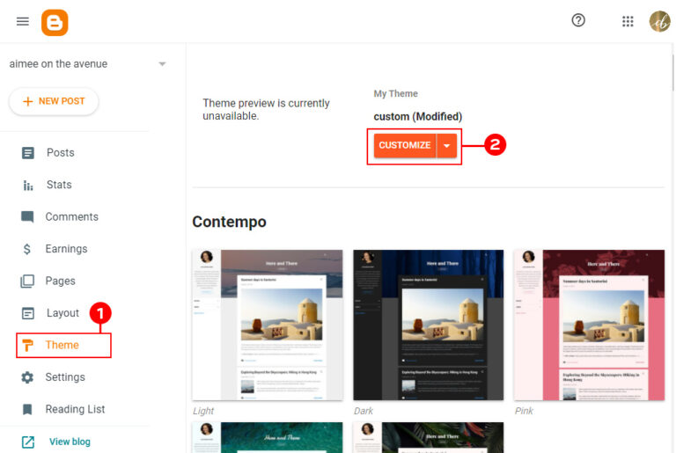Click the Contempo heading

pyautogui.click(x=229, y=222)
